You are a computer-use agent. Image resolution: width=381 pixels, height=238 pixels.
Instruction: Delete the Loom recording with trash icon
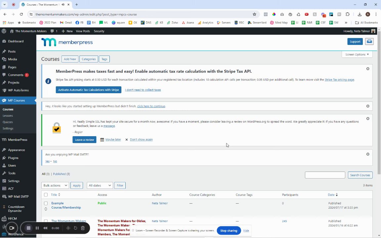[83, 228]
